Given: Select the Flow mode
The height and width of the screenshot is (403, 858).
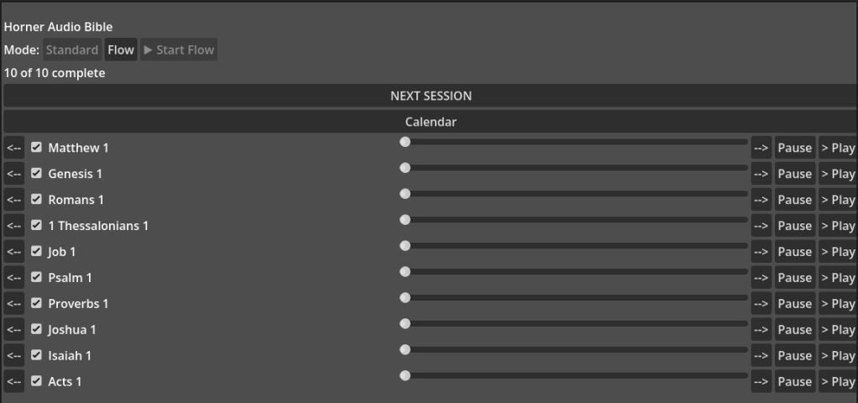Looking at the screenshot, I should (121, 50).
